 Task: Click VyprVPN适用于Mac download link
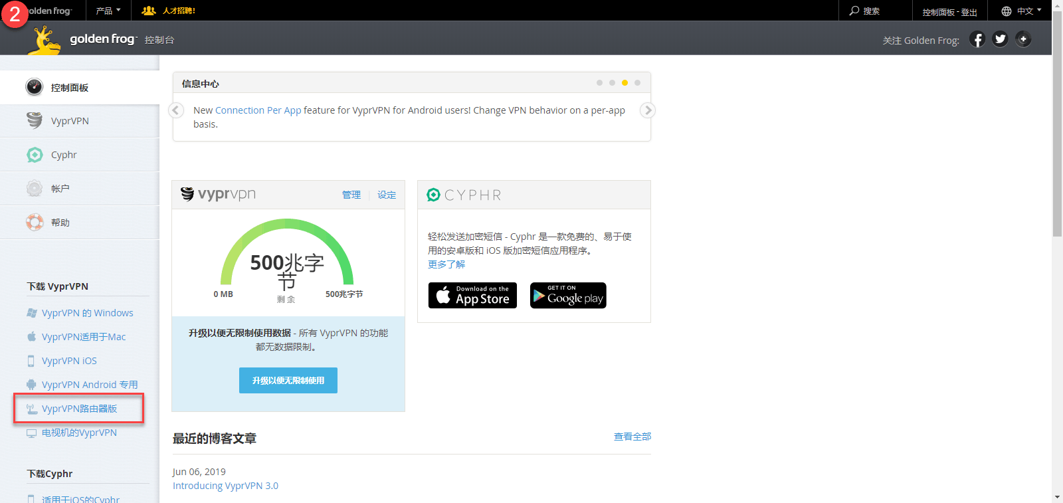tap(84, 337)
